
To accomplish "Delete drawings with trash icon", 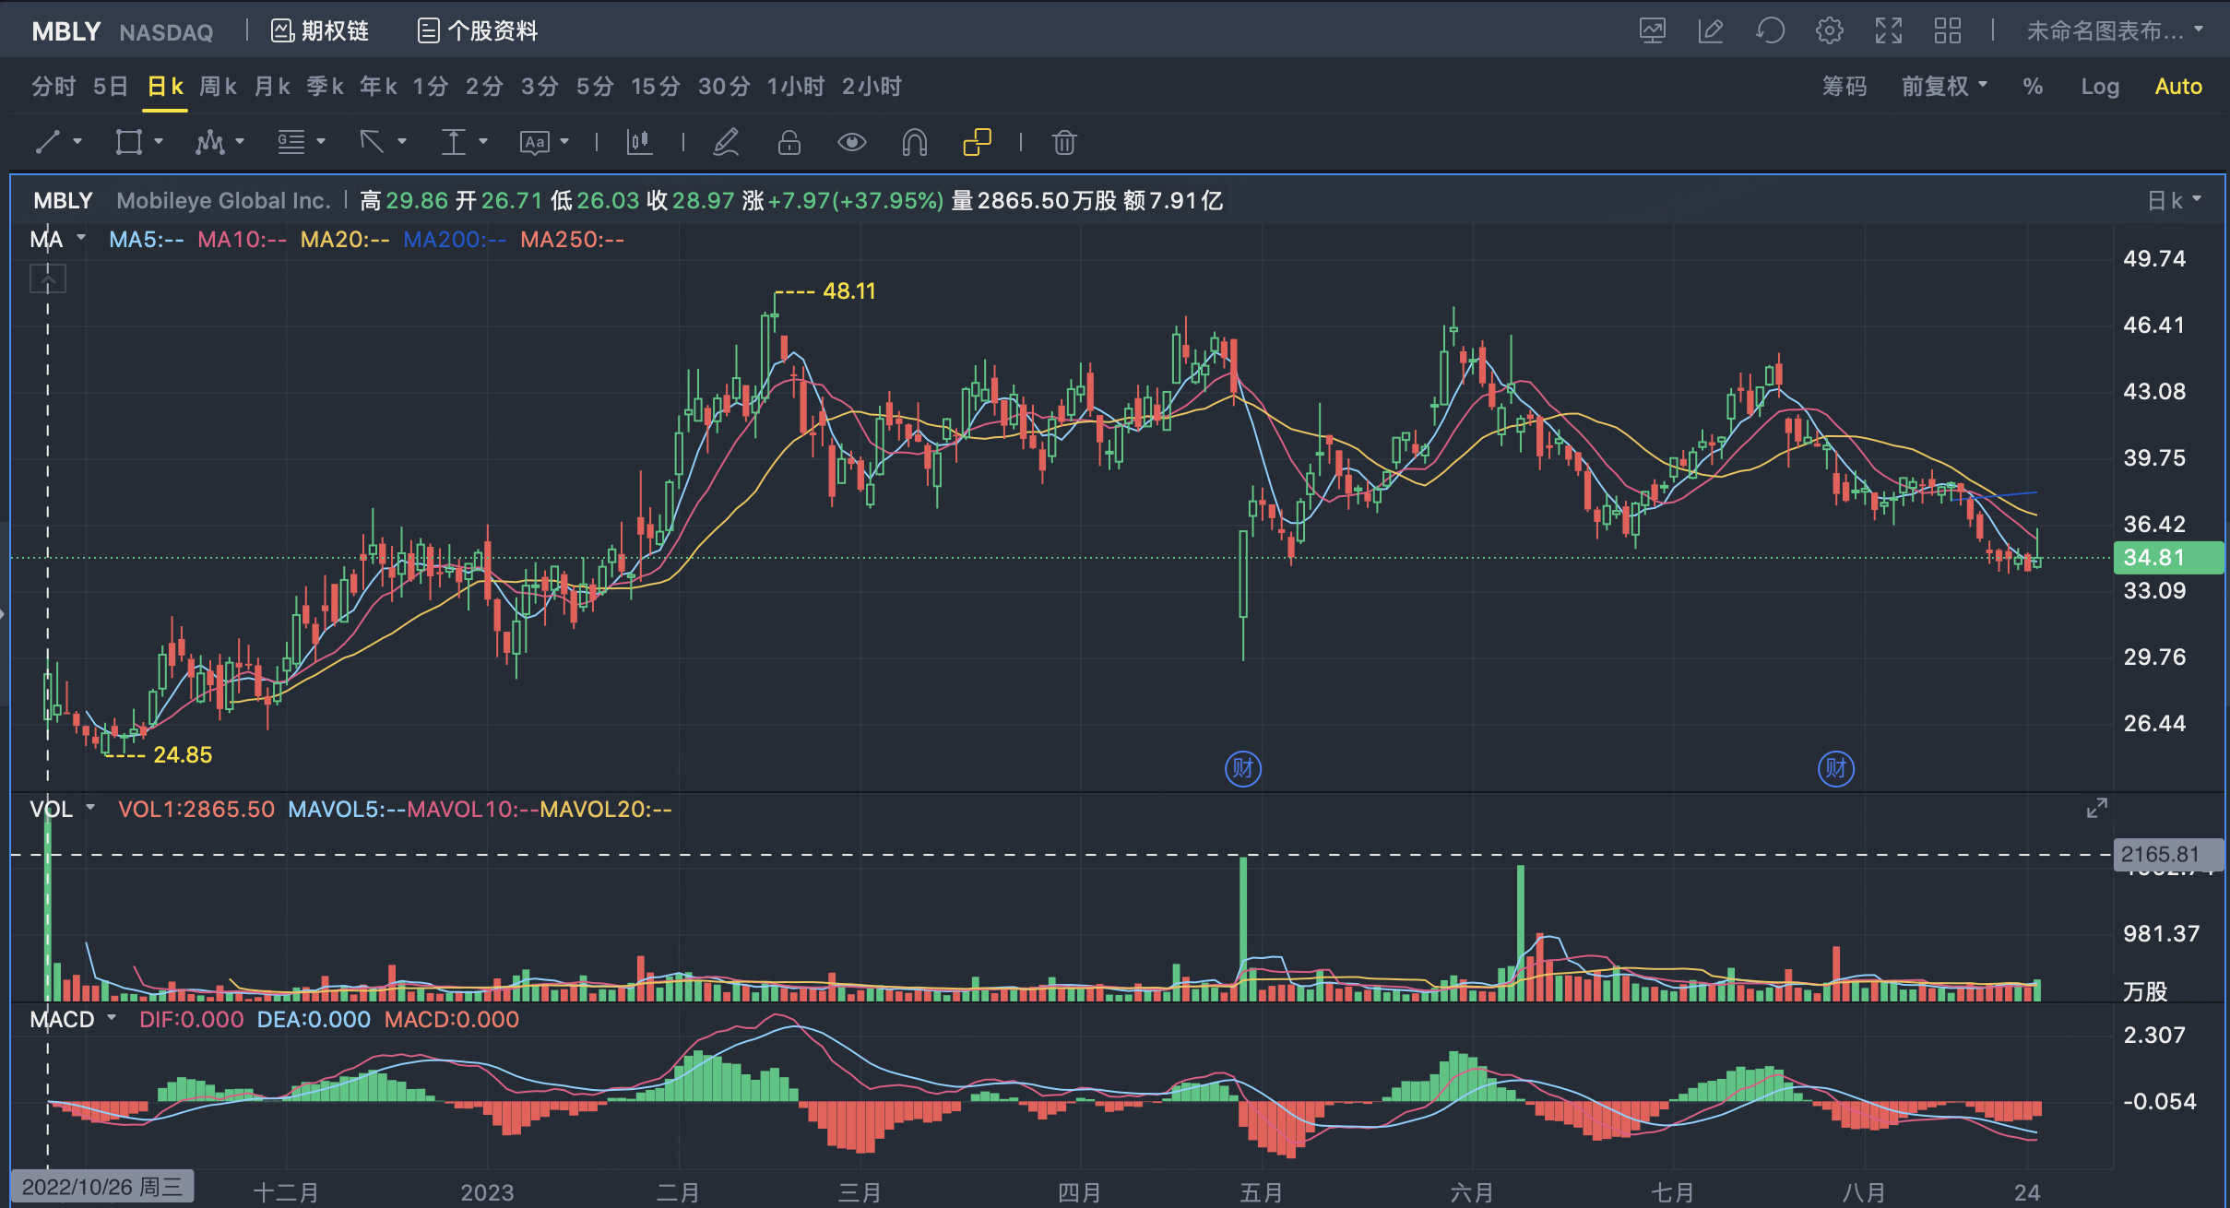I will (x=1064, y=142).
